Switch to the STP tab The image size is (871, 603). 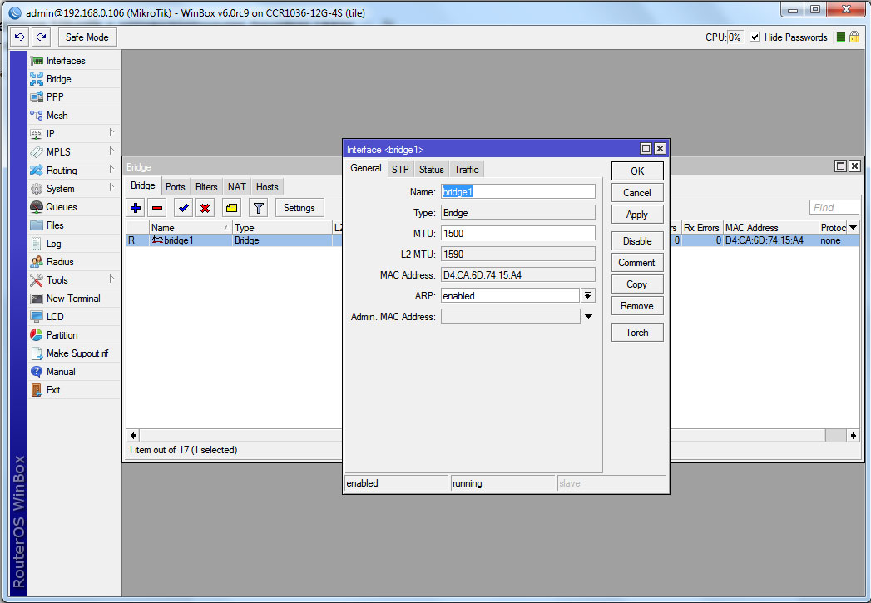pyautogui.click(x=400, y=170)
